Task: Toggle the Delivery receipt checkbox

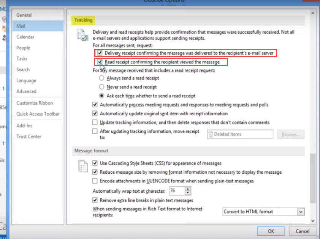Action: point(100,53)
